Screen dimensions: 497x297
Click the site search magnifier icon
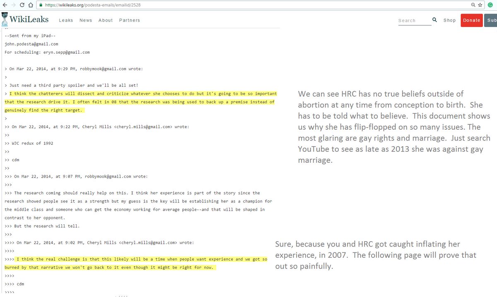(x=434, y=19)
